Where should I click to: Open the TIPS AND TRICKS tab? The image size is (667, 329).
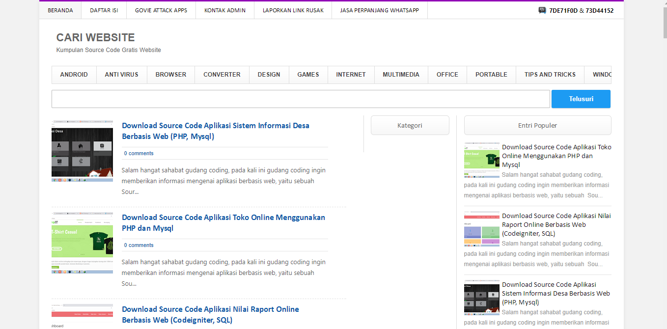tap(550, 75)
